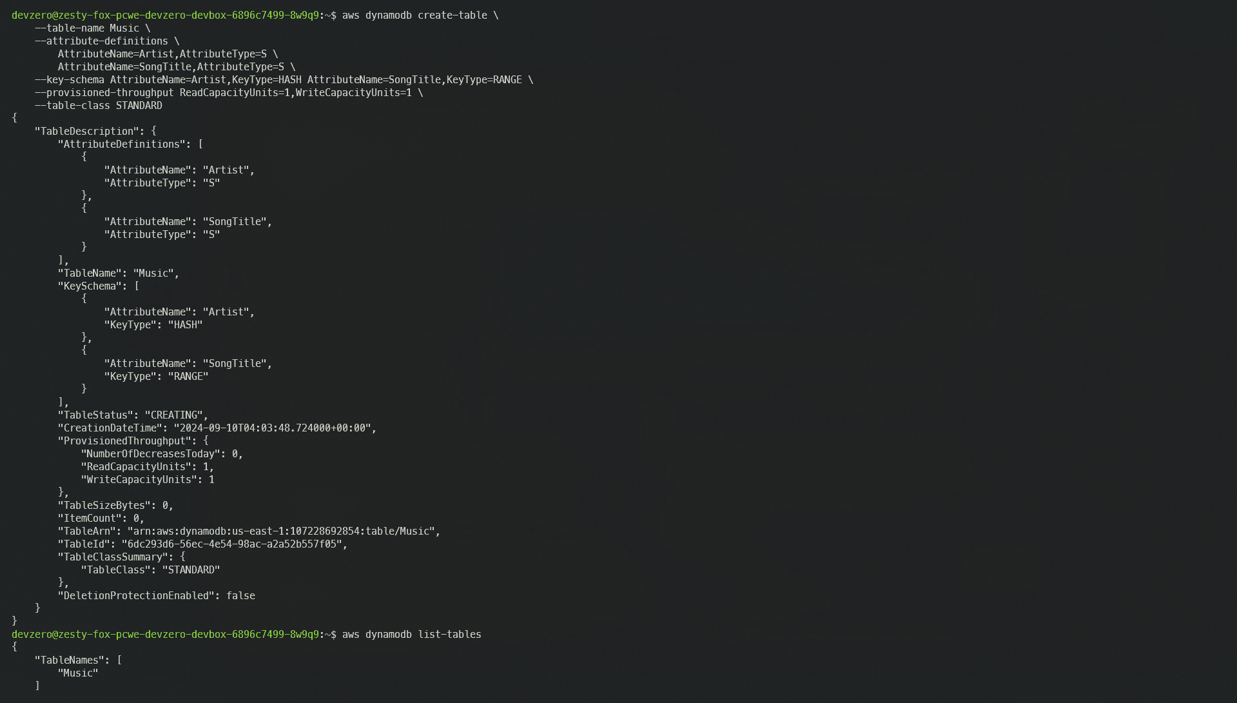
Task: Click the "CreationDateTime" value line
Action: (217, 428)
